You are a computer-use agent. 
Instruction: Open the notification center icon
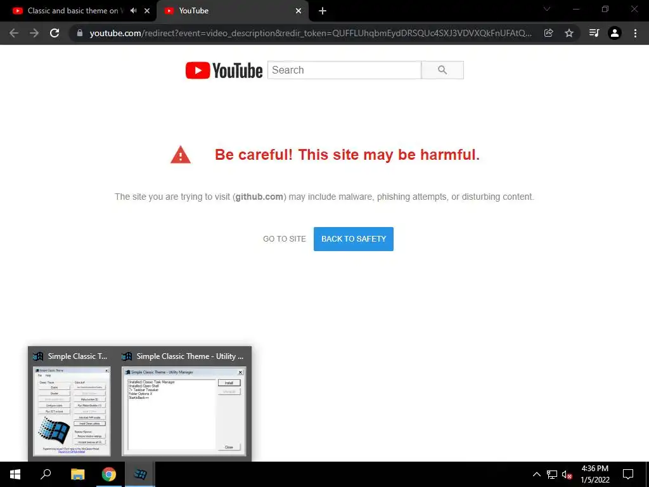(x=628, y=474)
